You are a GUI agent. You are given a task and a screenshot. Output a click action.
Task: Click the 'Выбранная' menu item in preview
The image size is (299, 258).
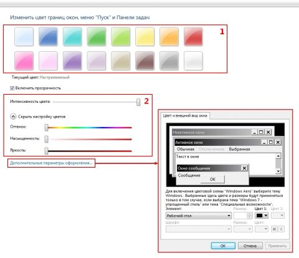tap(239, 150)
